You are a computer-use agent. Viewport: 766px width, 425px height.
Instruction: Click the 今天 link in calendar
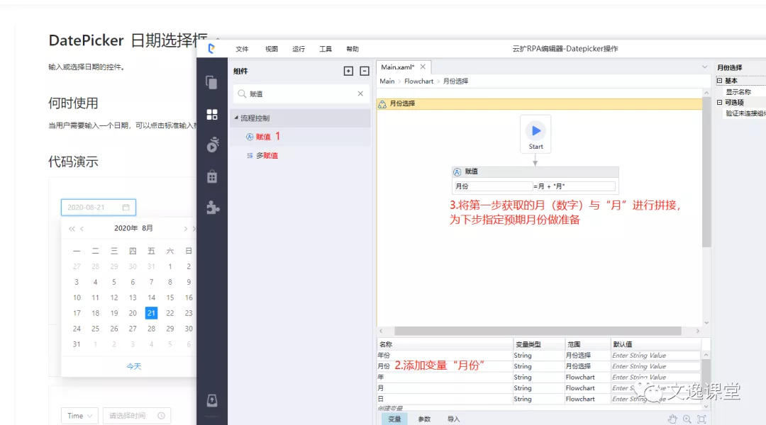point(133,366)
